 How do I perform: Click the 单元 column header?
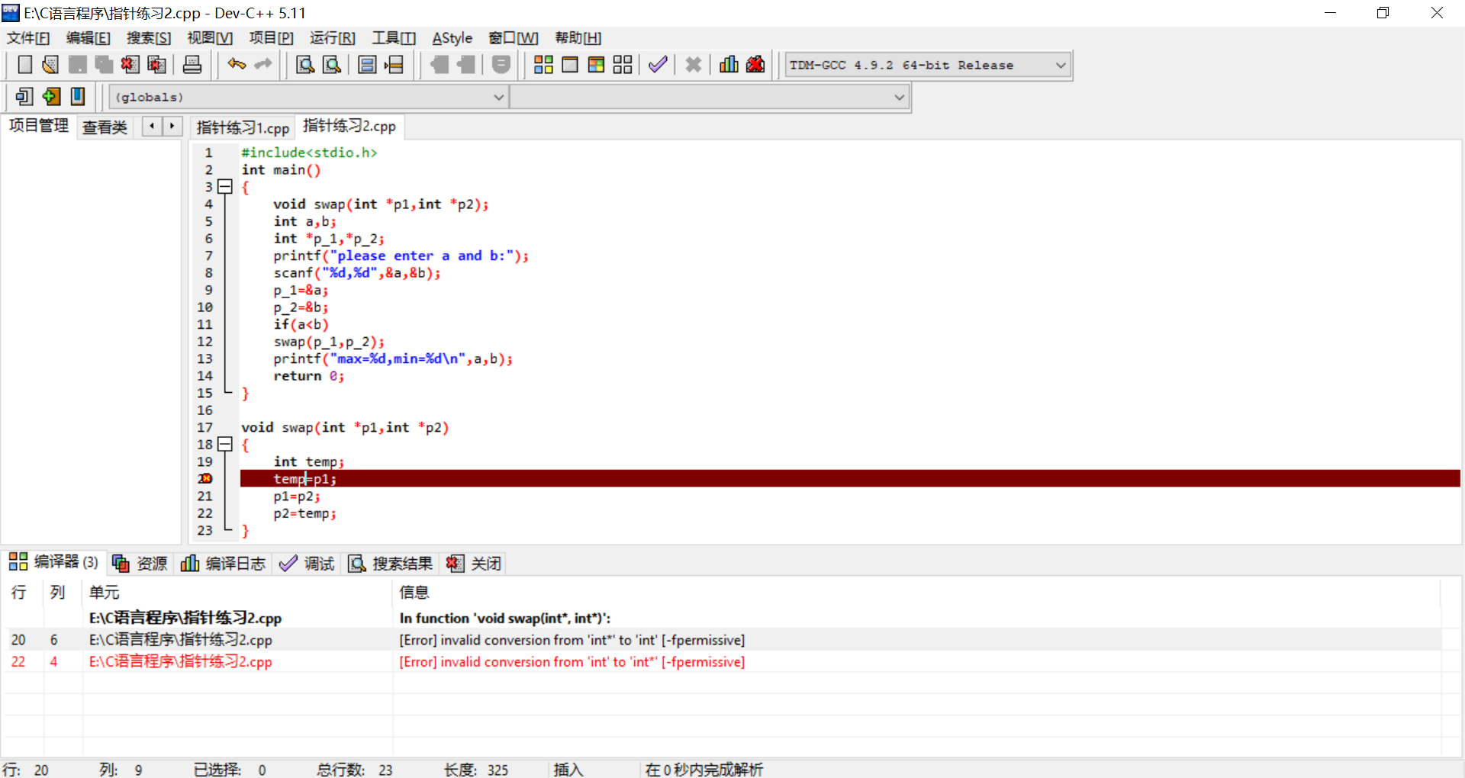tap(105, 592)
